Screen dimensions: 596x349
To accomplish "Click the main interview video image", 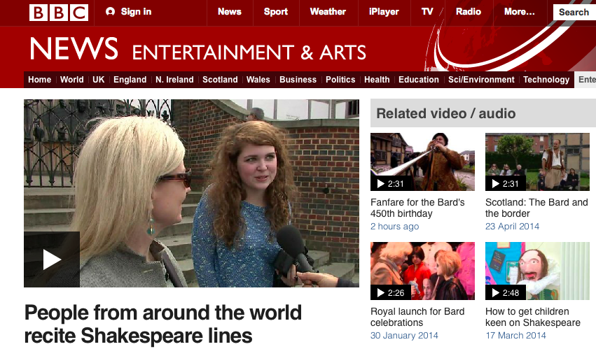I will tap(192, 193).
